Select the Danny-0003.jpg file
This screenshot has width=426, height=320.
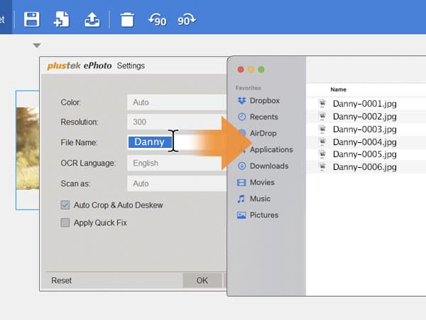point(365,129)
